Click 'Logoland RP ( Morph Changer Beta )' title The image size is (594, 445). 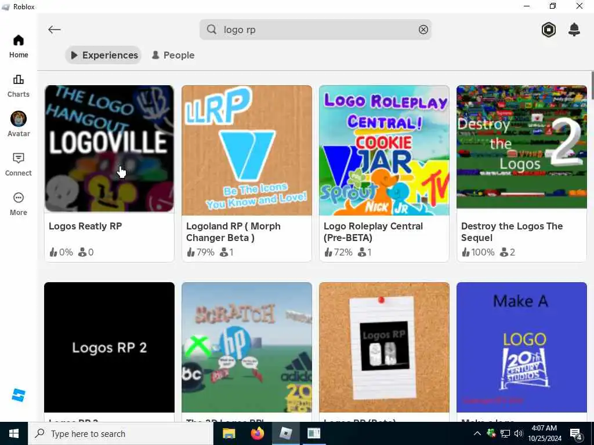coord(233,232)
